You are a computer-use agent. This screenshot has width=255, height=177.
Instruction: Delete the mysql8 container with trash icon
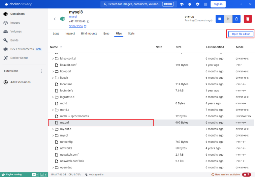coord(248,19)
